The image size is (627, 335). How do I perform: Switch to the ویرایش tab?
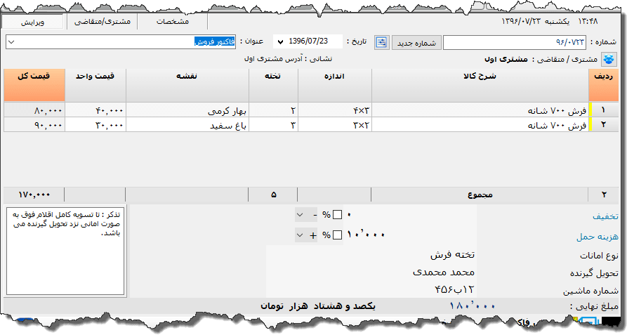(x=33, y=22)
